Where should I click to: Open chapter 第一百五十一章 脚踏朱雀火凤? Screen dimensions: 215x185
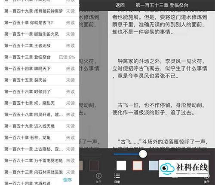40,34
